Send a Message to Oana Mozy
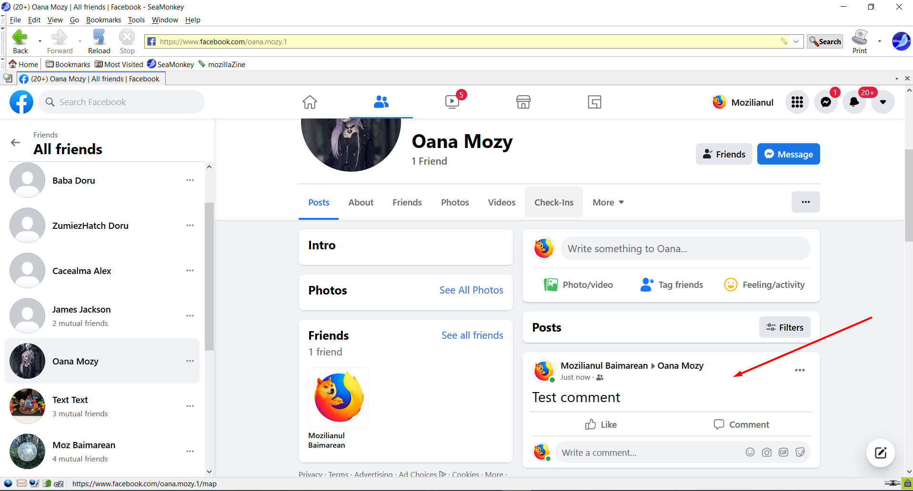Screen dimensions: 913x491 tap(788, 154)
